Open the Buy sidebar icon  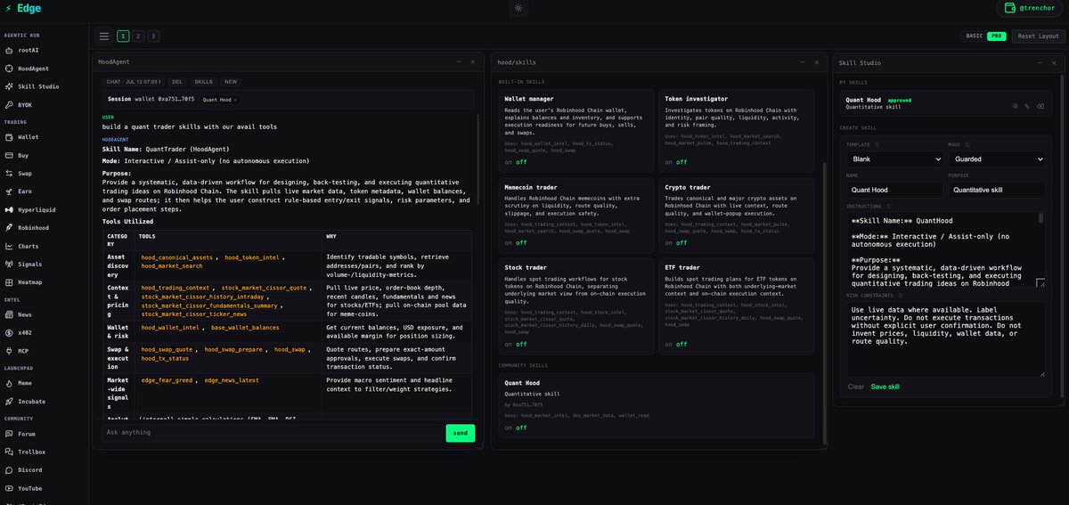(9, 155)
